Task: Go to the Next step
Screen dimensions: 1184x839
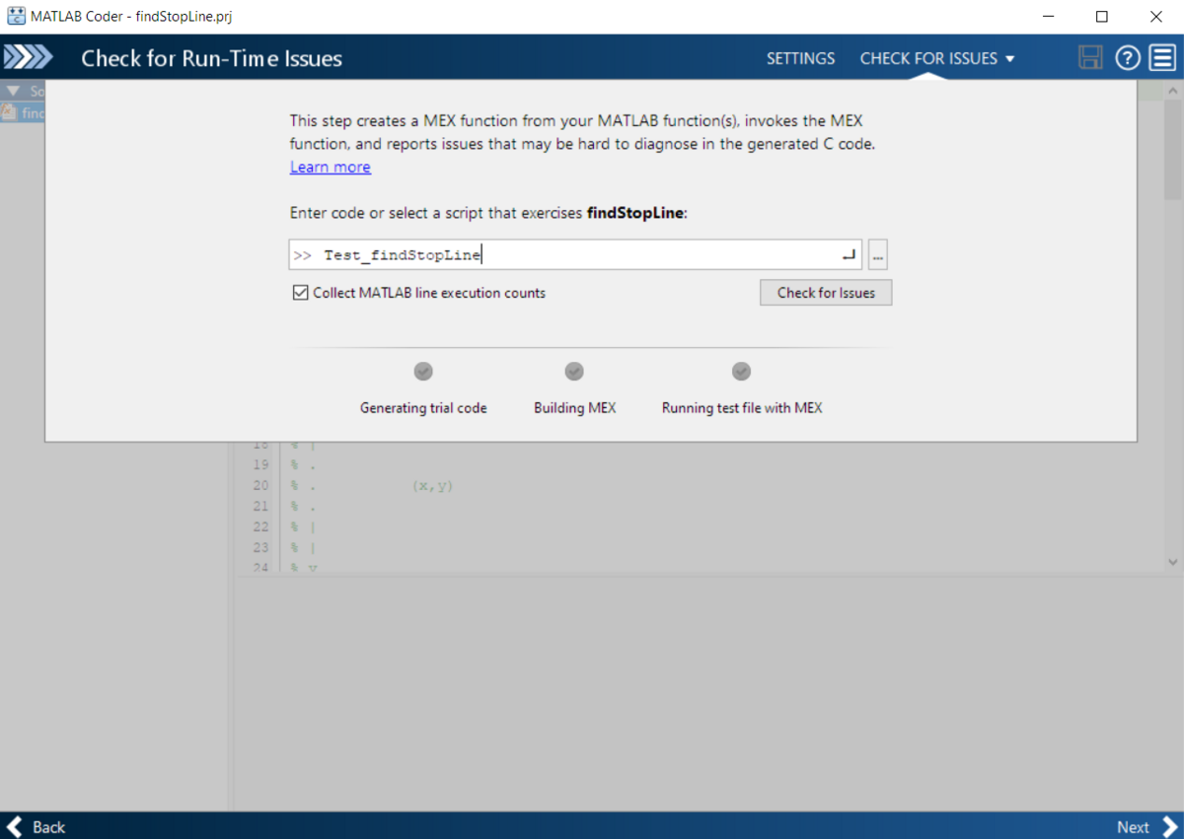Action: [x=1145, y=826]
